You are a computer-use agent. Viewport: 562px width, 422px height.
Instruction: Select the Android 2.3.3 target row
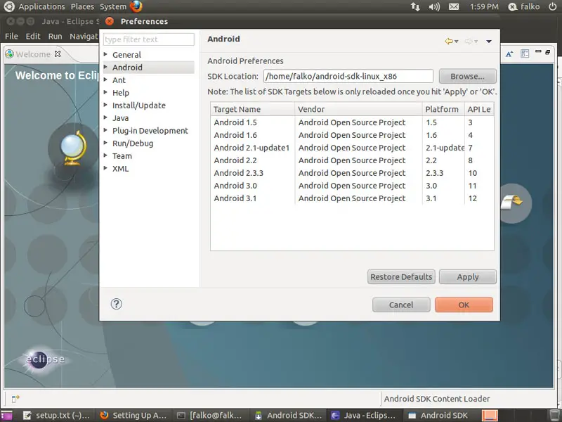click(352, 173)
